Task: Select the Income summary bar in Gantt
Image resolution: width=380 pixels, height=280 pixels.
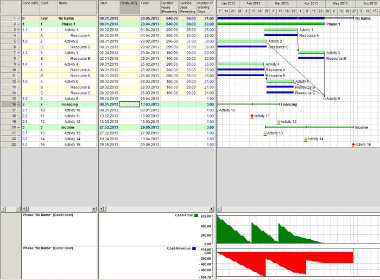Action: [x=309, y=127]
